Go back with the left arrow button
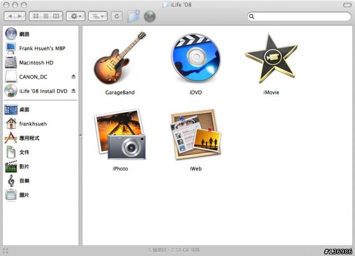Screen dimensions: 355x256 (10, 16)
